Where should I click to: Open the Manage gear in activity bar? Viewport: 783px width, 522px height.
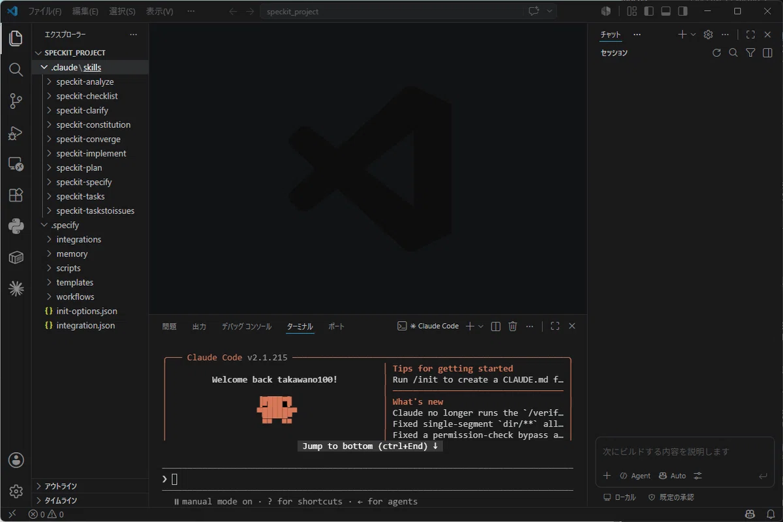pyautogui.click(x=16, y=491)
